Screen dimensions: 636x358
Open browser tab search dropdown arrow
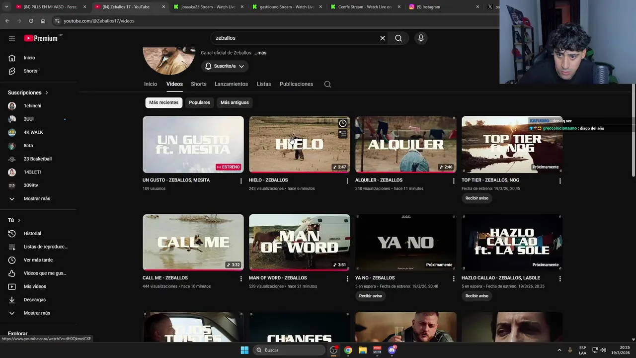6,7
